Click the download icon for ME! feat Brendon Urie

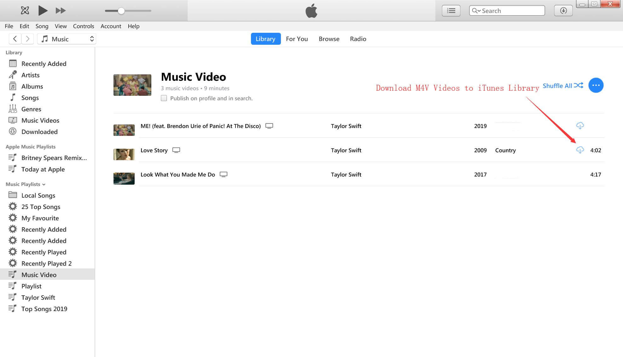581,125
